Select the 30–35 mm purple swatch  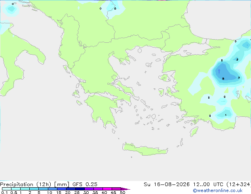(x=89, y=189)
